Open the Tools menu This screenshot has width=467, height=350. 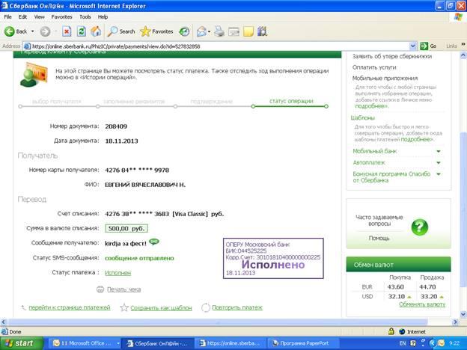tap(85, 16)
